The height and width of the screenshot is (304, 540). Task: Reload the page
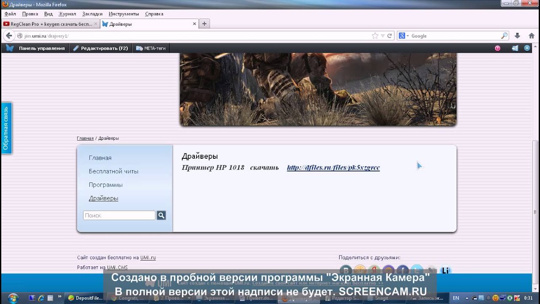pos(389,36)
